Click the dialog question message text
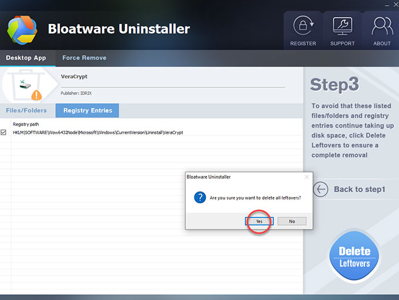Image resolution: width=399 pixels, height=300 pixels. pos(255,197)
